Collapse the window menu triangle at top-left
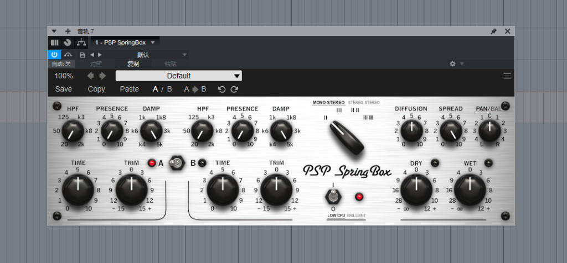The image size is (567, 263). pos(54,31)
